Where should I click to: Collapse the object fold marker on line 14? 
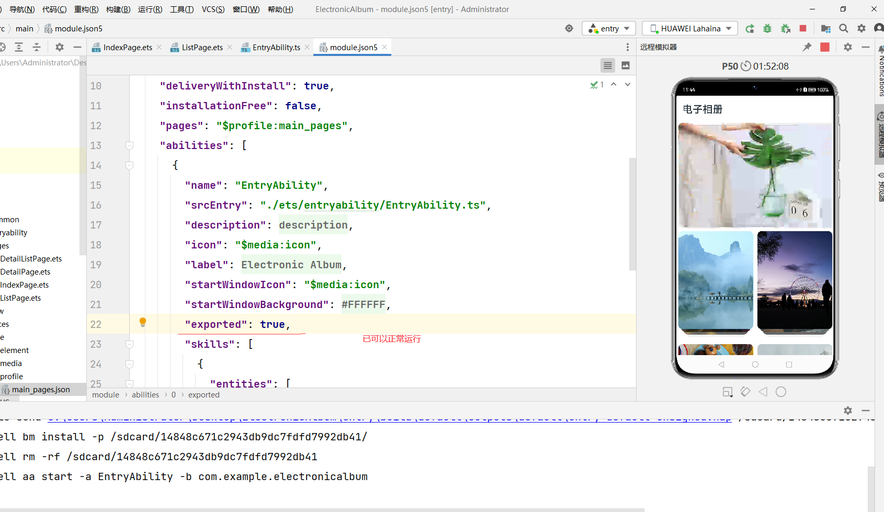pos(130,165)
